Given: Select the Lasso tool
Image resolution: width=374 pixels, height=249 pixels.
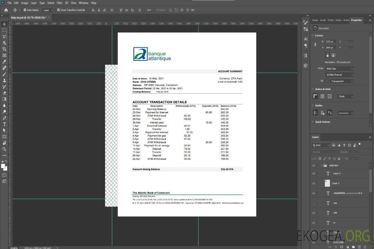Looking at the screenshot, I should [5, 36].
